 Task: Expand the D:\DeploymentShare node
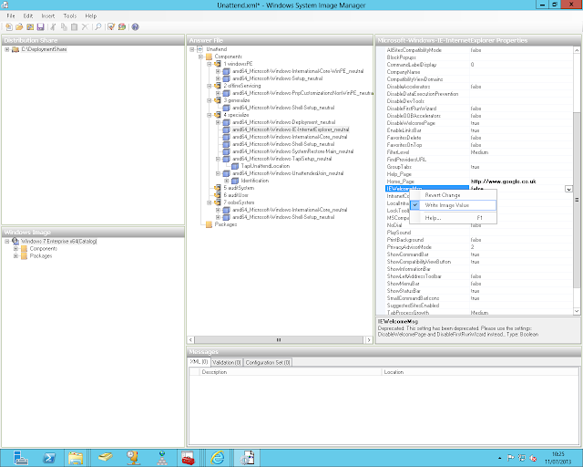click(x=7, y=49)
